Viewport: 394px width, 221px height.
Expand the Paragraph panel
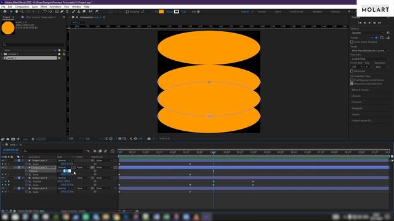357,108
